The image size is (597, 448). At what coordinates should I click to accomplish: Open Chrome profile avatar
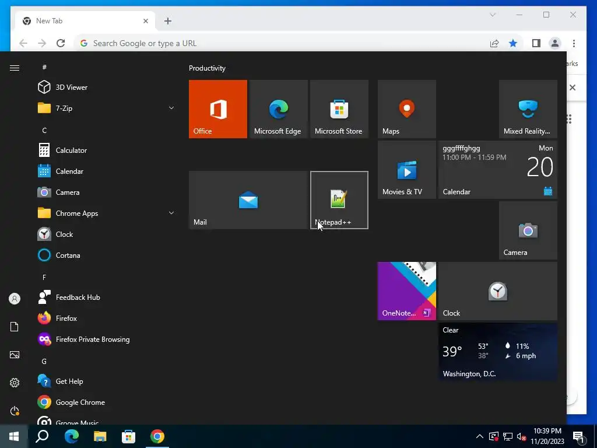tap(555, 43)
